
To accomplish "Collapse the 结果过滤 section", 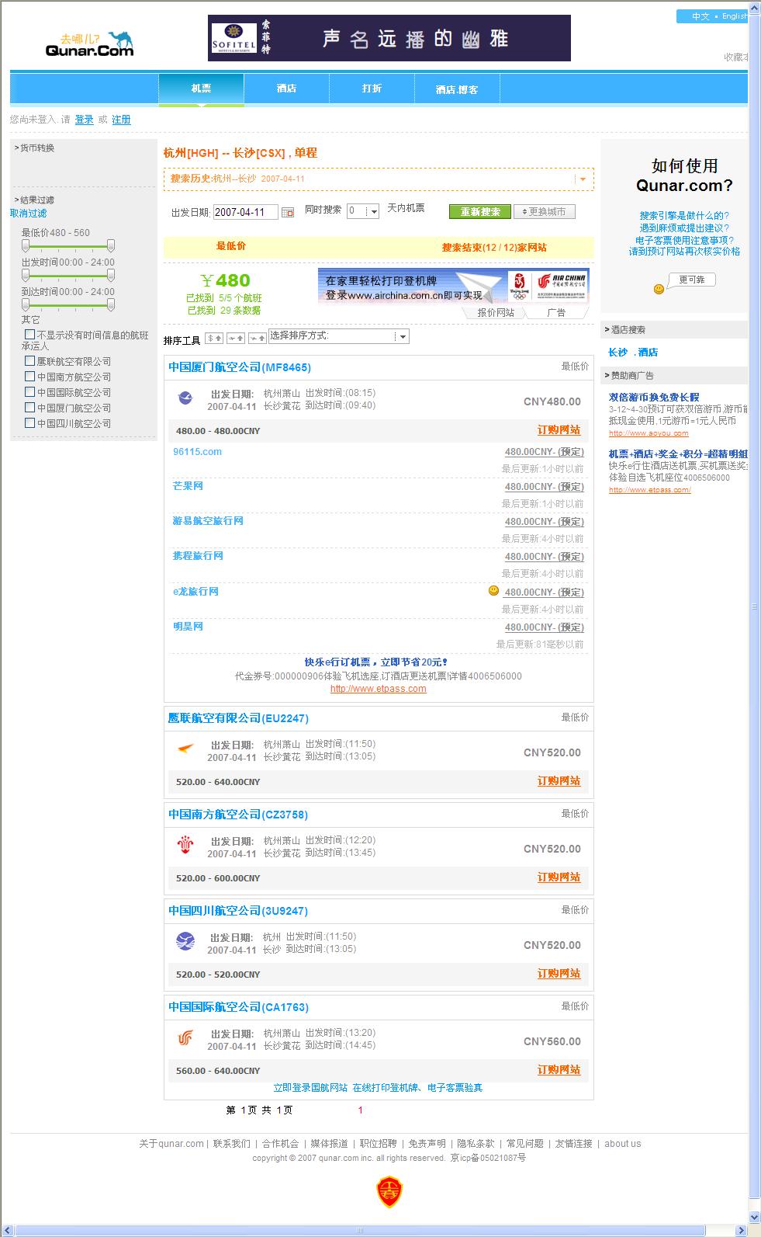I will pos(34,200).
